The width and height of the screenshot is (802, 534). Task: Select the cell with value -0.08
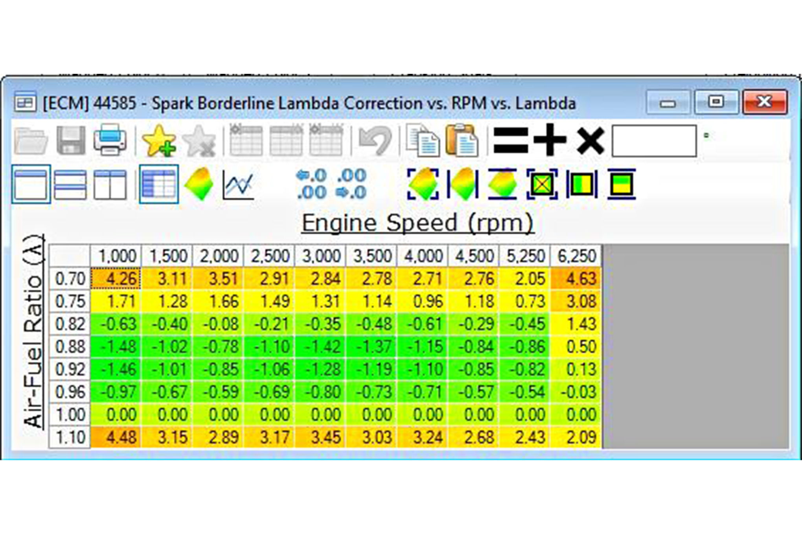(218, 324)
